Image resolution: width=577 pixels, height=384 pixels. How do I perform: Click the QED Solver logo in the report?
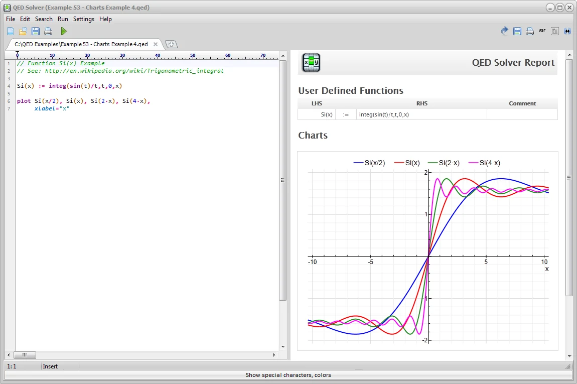click(311, 63)
